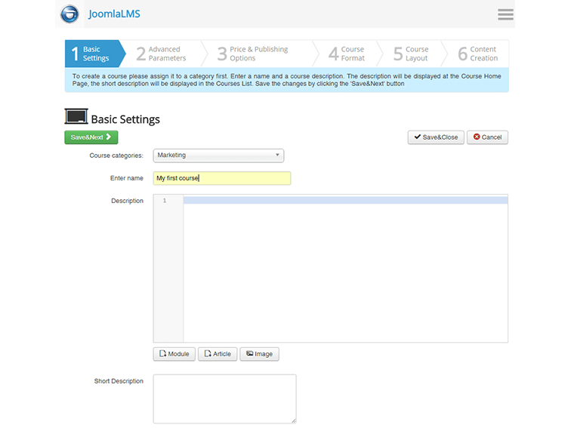Click the JoomlaLMS title link
Image resolution: width=571 pixels, height=428 pixels.
coord(114,14)
